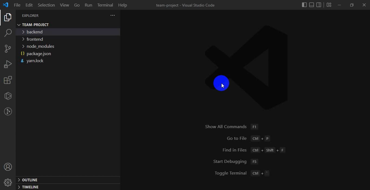Click the Go to File label
This screenshot has width=370, height=190.
[x=237, y=138]
